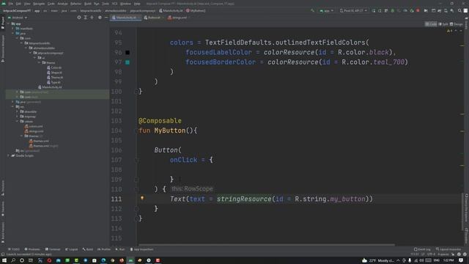Hide the project panel with minus icon
Viewport: 469px width, 264px height.
coord(106,18)
